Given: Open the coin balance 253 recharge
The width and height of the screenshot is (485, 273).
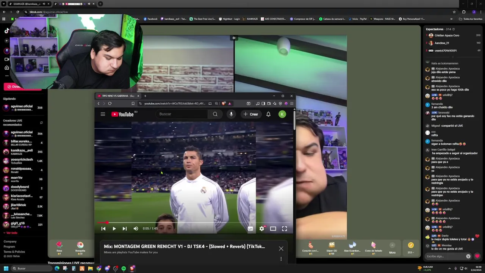Looking at the screenshot, I should (x=411, y=248).
